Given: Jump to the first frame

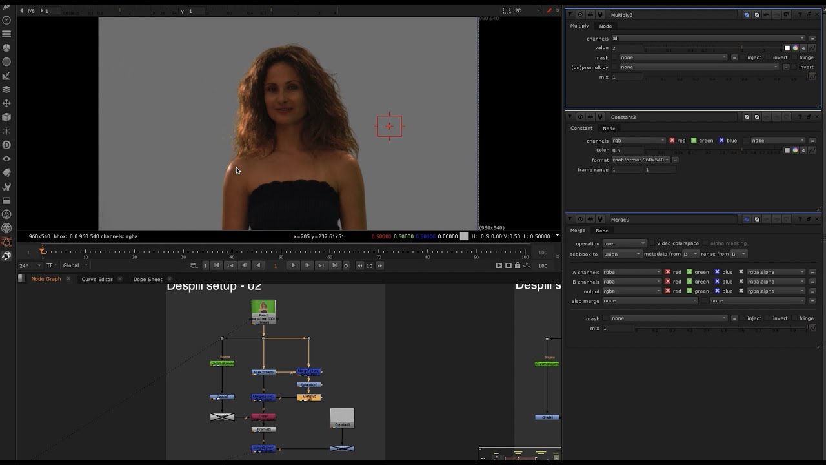Looking at the screenshot, I should 217,265.
